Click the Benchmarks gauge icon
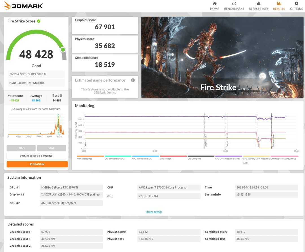This screenshot has width=305, height=252. tap(234, 3)
